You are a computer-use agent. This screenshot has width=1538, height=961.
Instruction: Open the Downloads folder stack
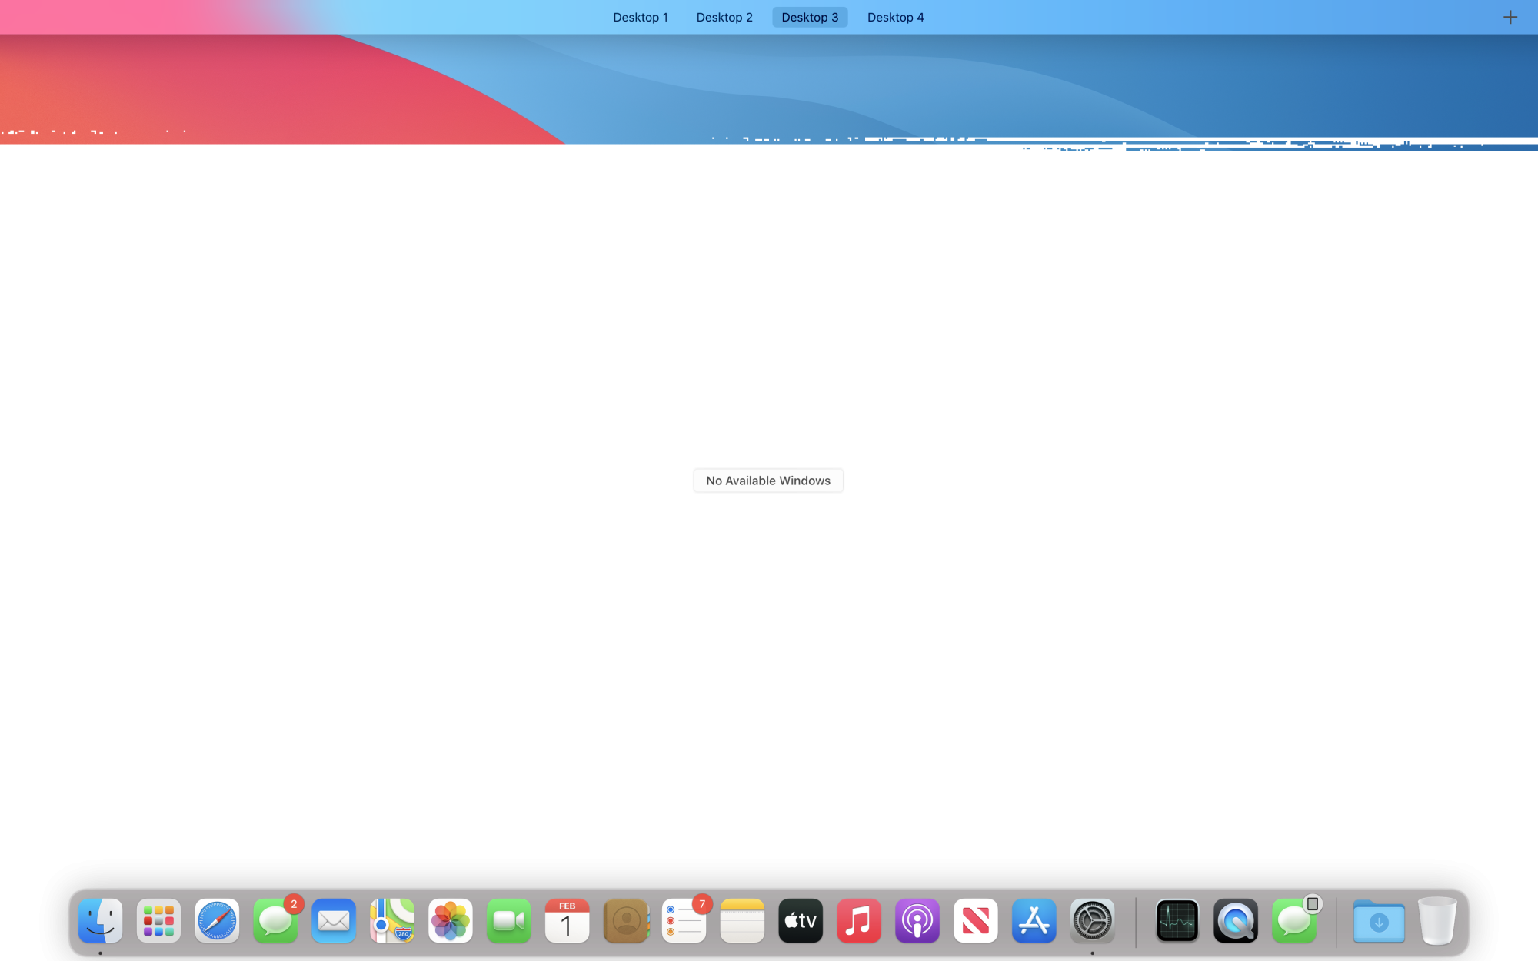(1379, 920)
